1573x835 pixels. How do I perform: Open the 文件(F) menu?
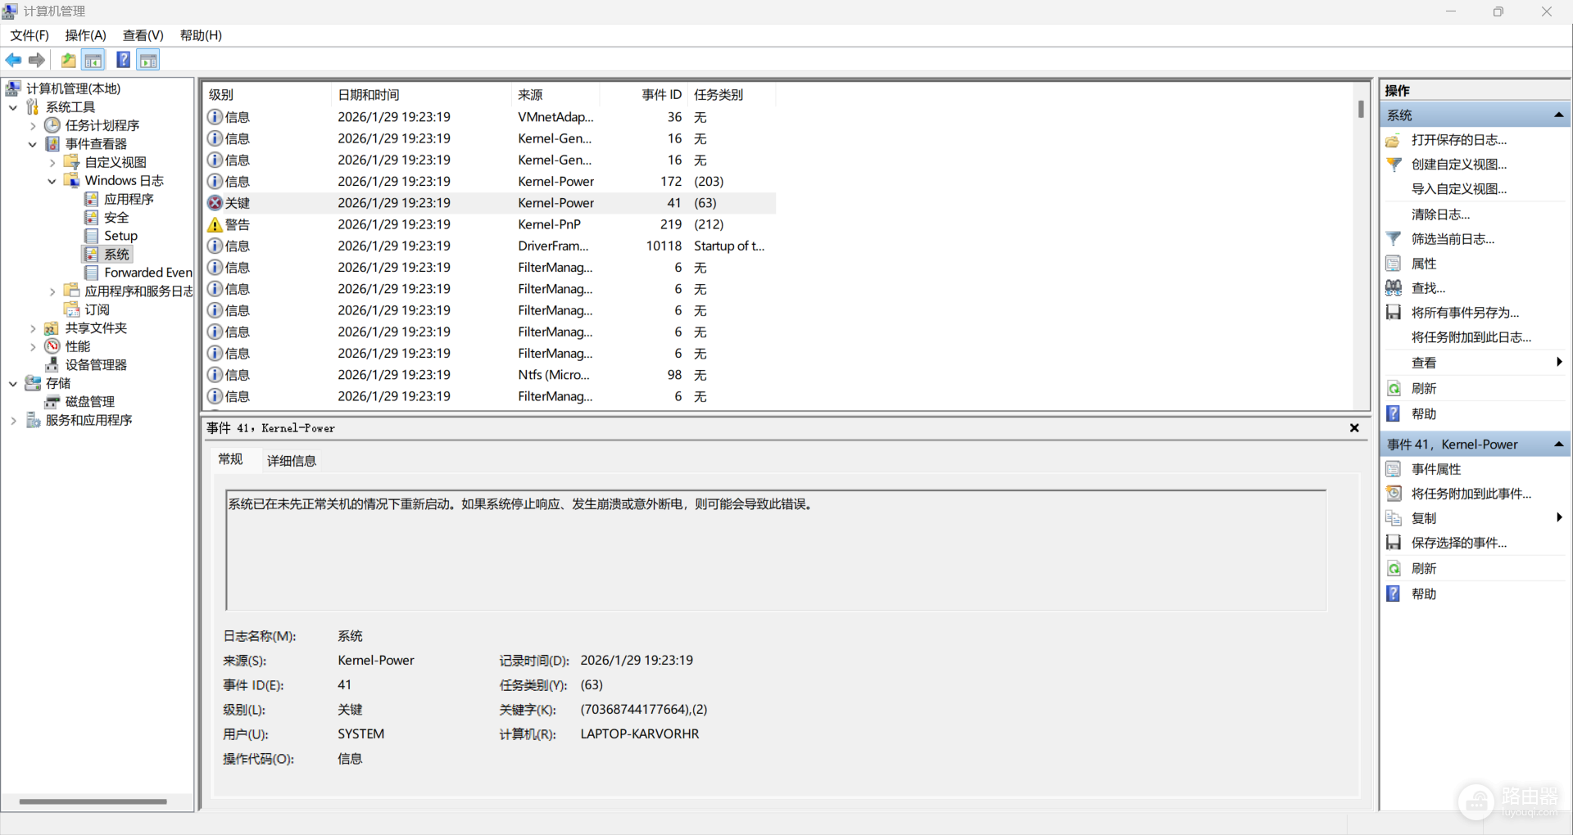pos(29,35)
